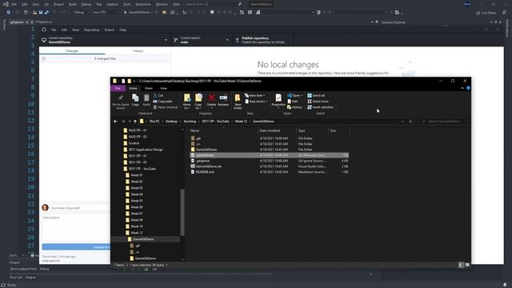Switch to the Explorer Share tab
The height and width of the screenshot is (288, 512).
click(x=149, y=88)
